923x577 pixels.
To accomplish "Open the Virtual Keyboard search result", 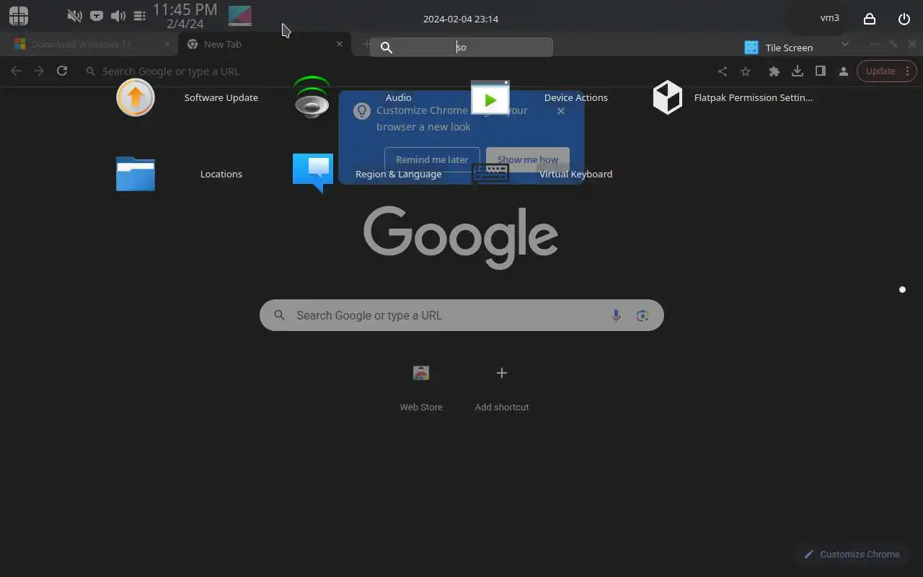I will (x=542, y=174).
